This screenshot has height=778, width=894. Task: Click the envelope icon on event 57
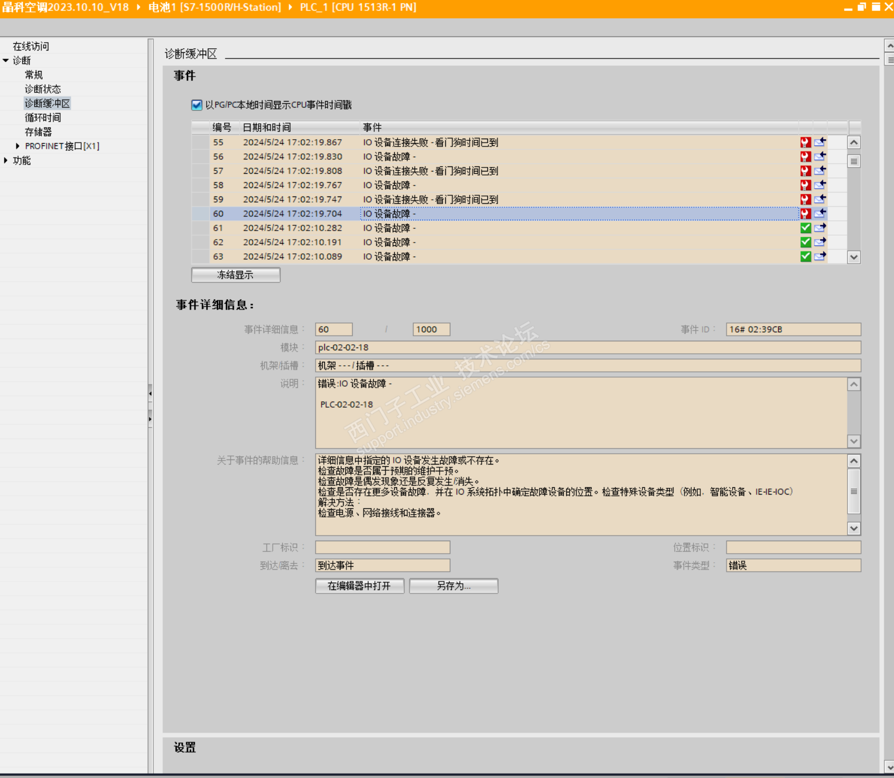pyautogui.click(x=820, y=171)
